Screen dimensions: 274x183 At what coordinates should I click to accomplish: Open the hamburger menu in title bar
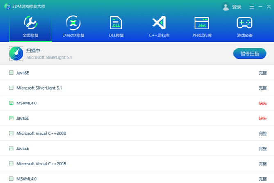[252, 7]
